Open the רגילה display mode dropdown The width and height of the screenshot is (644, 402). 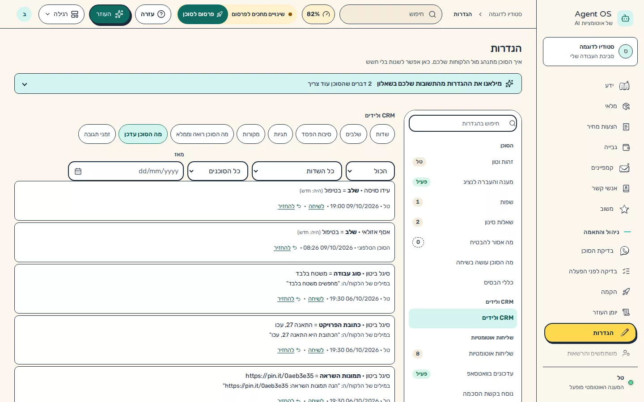click(x=62, y=14)
